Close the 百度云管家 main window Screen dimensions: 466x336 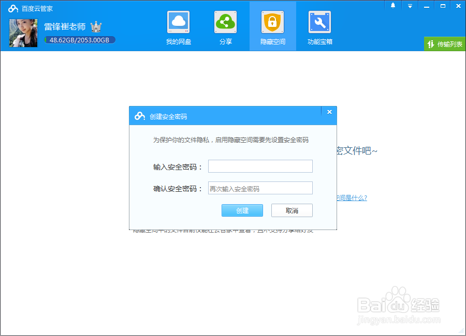458,6
